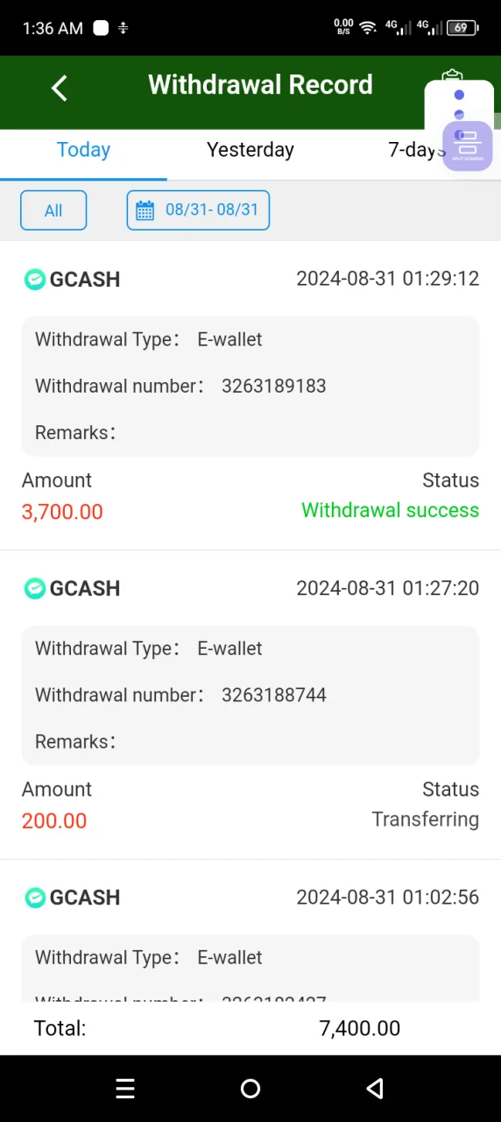
Task: Open the split screens floating button
Action: pyautogui.click(x=467, y=145)
